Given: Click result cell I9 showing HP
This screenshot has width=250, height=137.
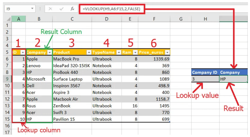Looking at the screenshot, I should tap(234, 79).
